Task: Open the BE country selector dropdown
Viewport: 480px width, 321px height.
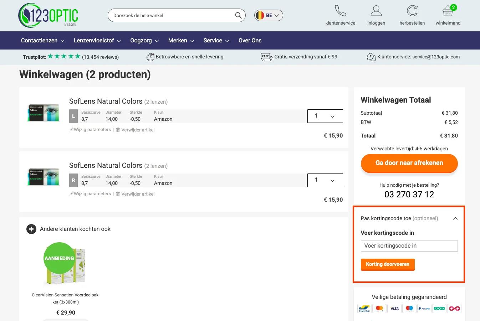Action: click(x=269, y=15)
